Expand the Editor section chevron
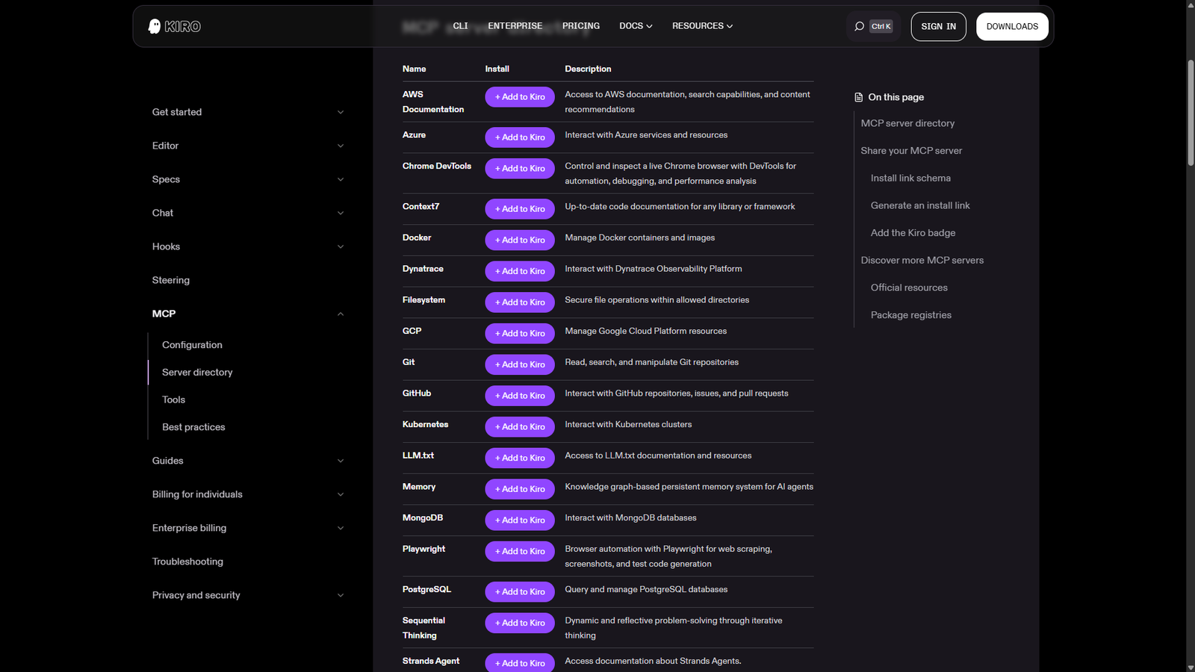This screenshot has width=1195, height=672. [341, 146]
